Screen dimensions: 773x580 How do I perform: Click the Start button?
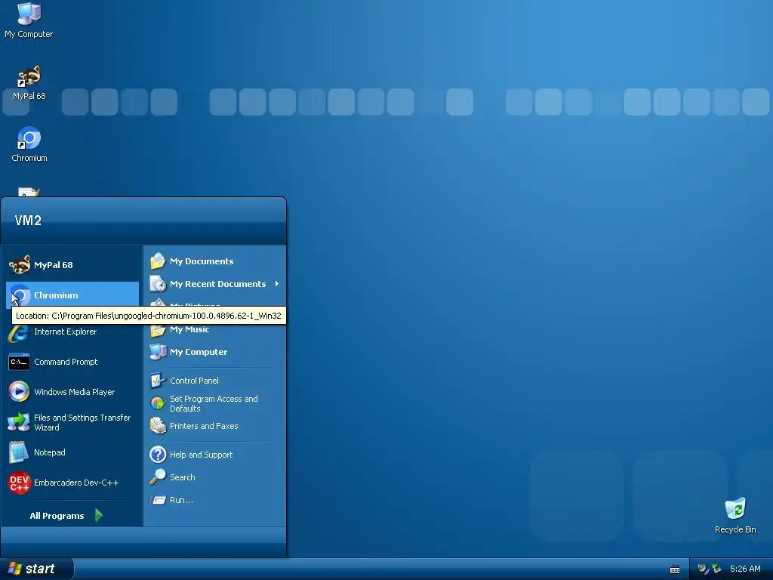pos(36,569)
